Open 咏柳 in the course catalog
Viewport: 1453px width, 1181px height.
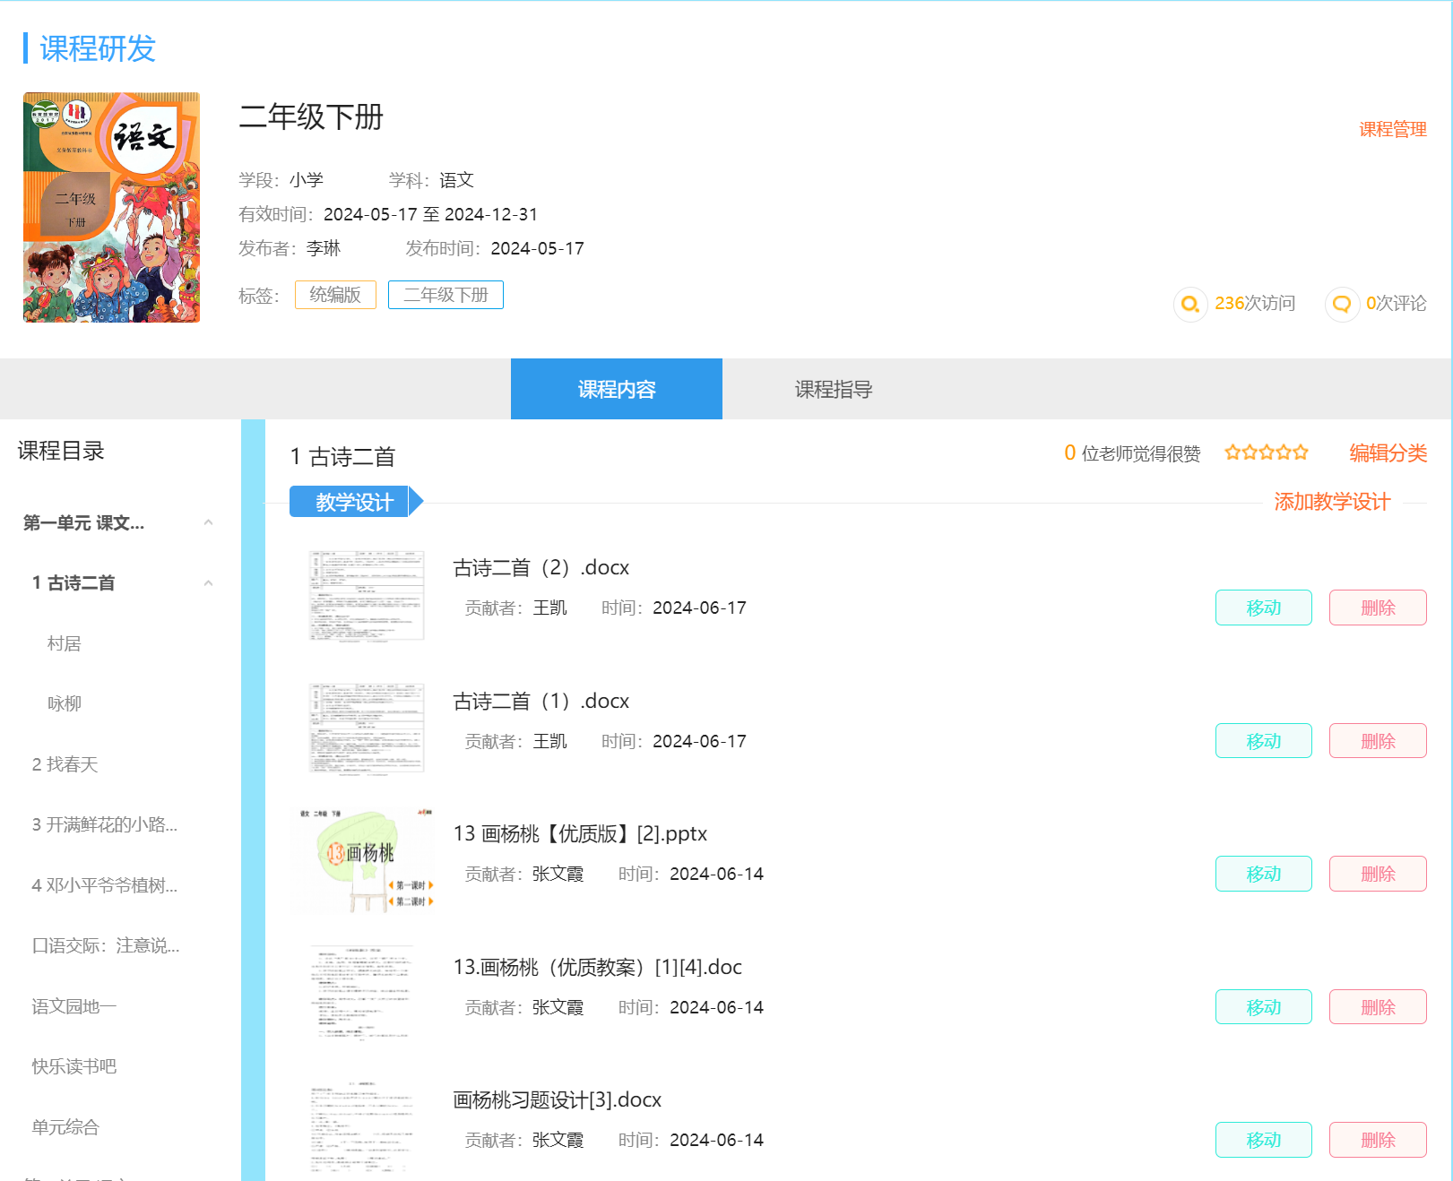pyautogui.click(x=65, y=703)
